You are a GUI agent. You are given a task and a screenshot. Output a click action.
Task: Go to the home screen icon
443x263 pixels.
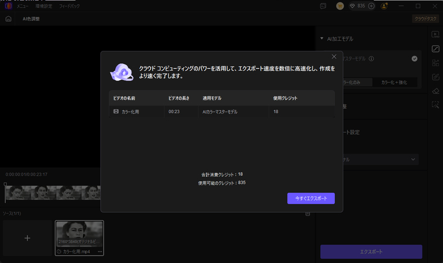click(8, 19)
